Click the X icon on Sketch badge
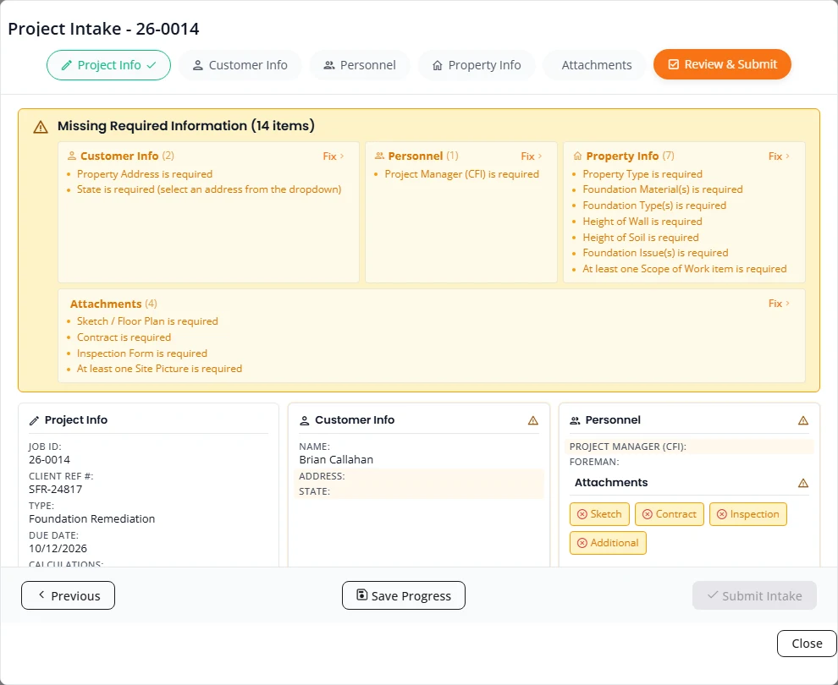This screenshot has width=838, height=685. [x=582, y=514]
